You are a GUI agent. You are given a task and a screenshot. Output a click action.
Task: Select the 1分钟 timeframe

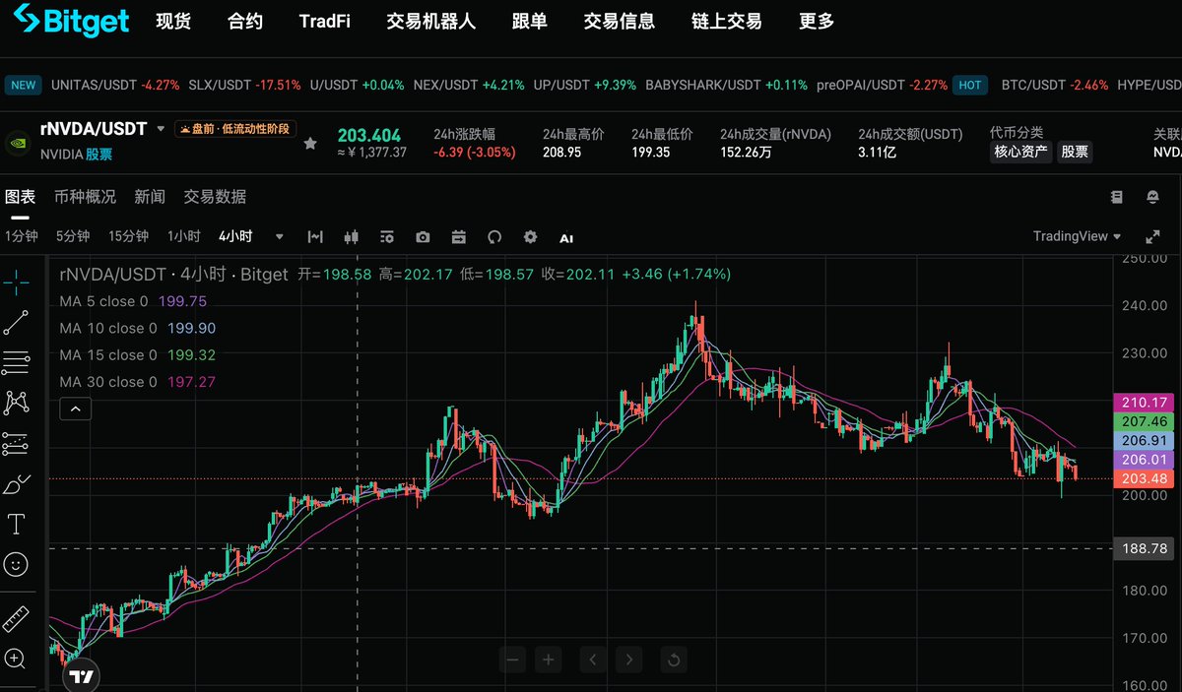click(21, 236)
